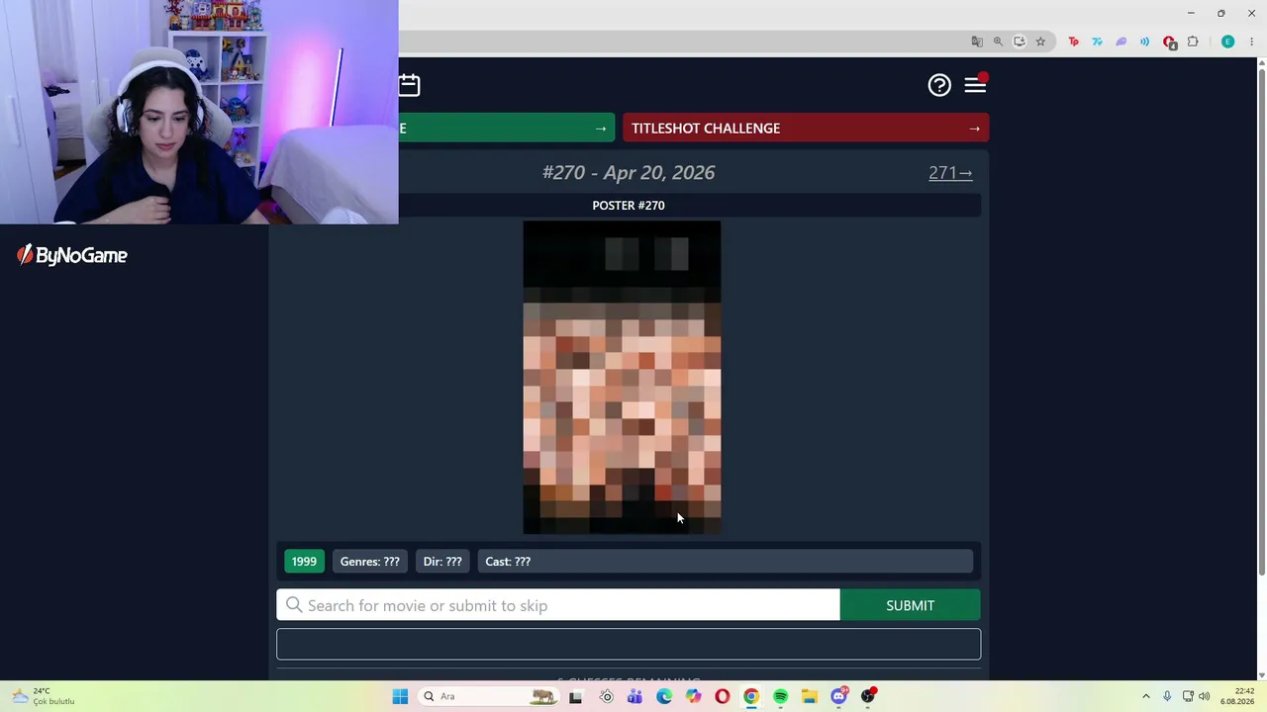Switch to Chrome on the taskbar

[x=751, y=696]
